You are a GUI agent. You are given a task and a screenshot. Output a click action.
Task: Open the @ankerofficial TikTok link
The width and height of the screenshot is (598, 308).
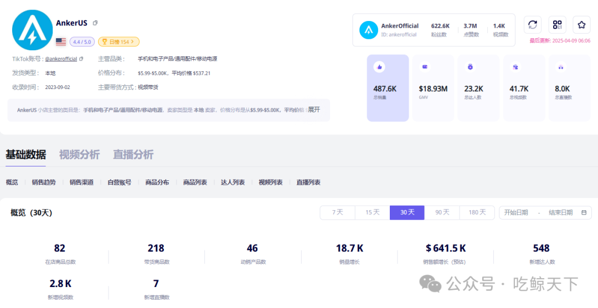[61, 59]
